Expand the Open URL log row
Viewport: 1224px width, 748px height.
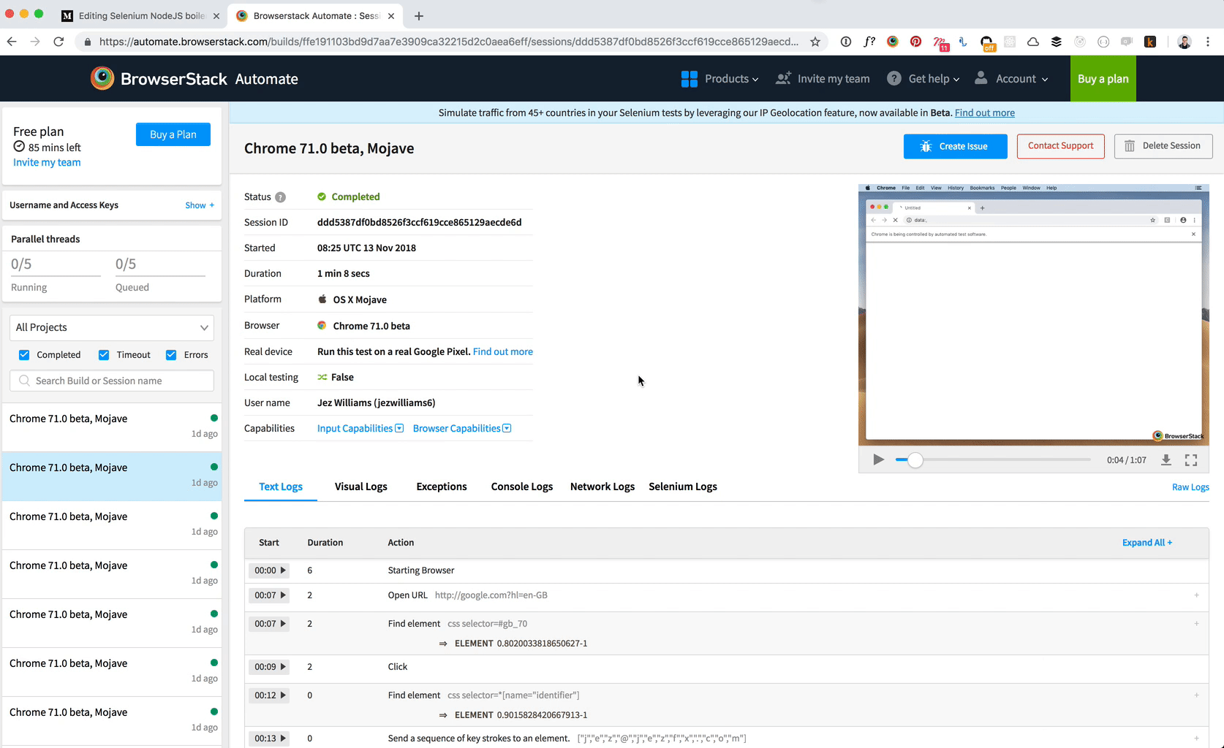coord(1196,595)
